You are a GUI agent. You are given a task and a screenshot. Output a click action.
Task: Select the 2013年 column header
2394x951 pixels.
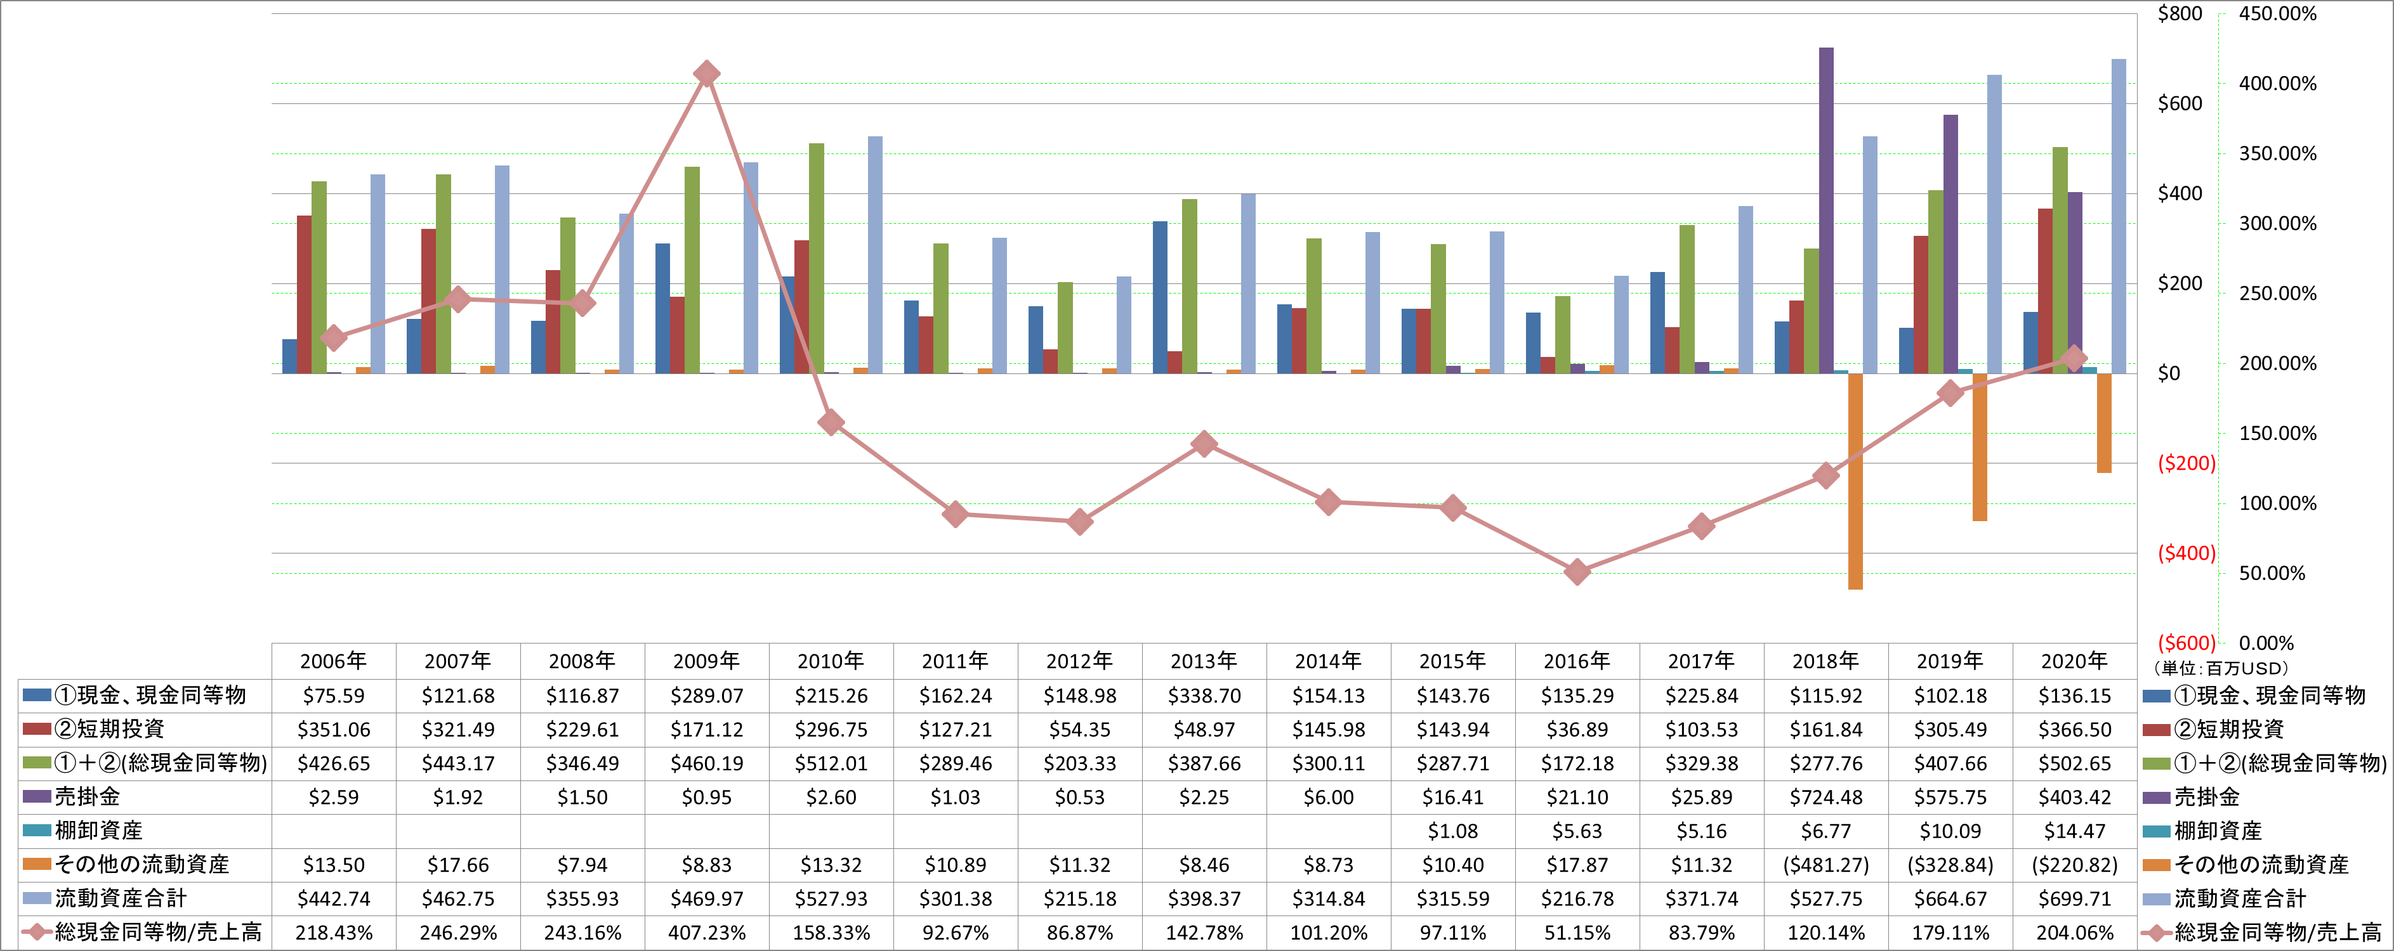pyautogui.click(x=1204, y=661)
